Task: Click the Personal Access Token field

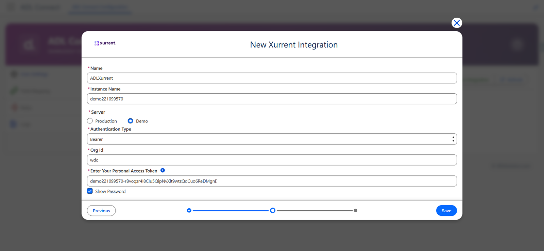Action: (x=272, y=181)
